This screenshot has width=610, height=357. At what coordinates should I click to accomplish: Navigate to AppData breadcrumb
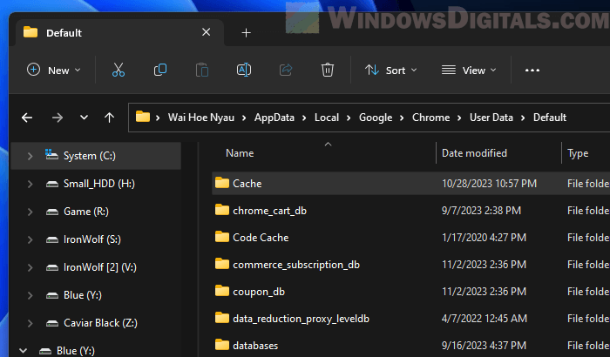coord(274,118)
